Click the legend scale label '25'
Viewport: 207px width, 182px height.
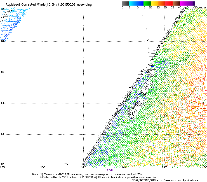point(158,8)
